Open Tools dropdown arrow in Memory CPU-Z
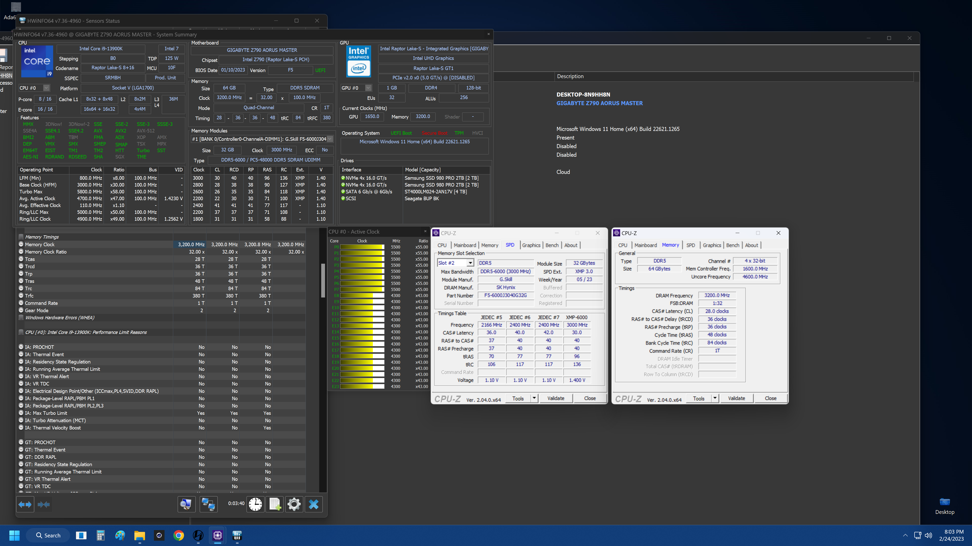972x546 pixels. [715, 398]
